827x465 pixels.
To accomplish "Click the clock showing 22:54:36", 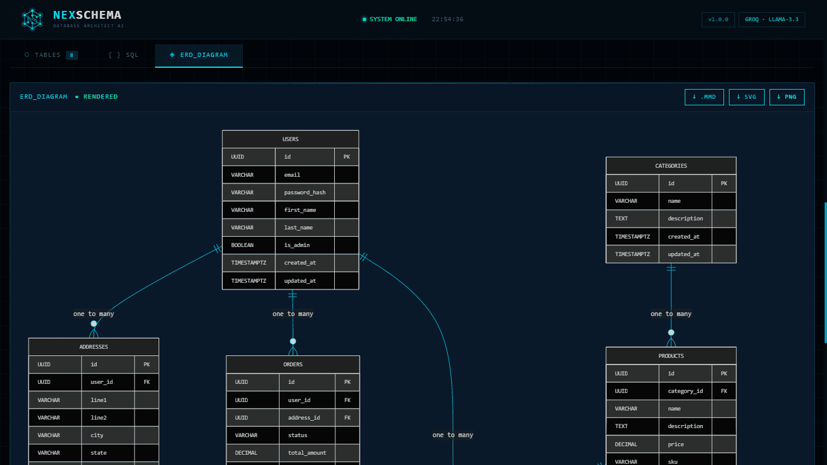I will coord(447,19).
